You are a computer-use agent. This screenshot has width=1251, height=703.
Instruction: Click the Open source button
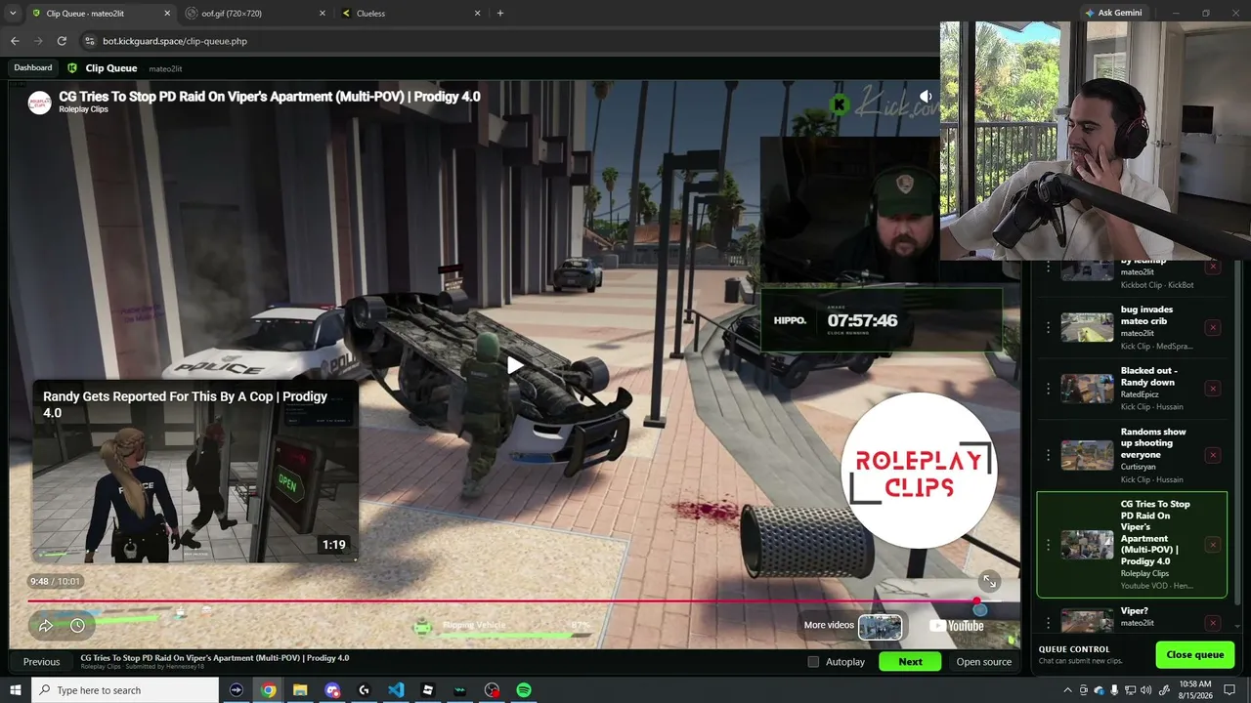coord(983,662)
